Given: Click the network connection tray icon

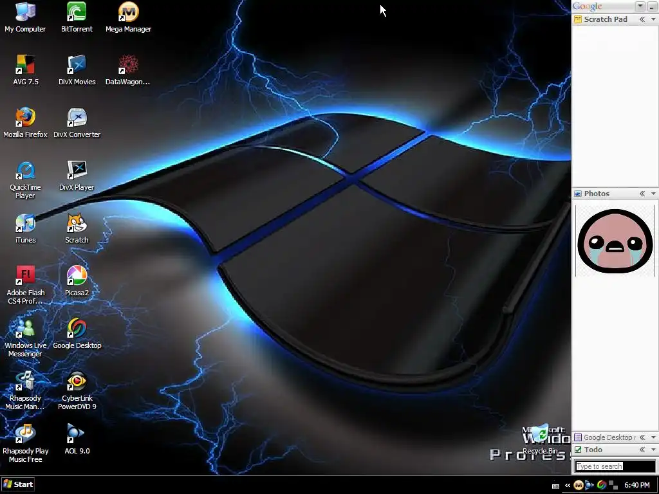Looking at the screenshot, I should pyautogui.click(x=613, y=485).
